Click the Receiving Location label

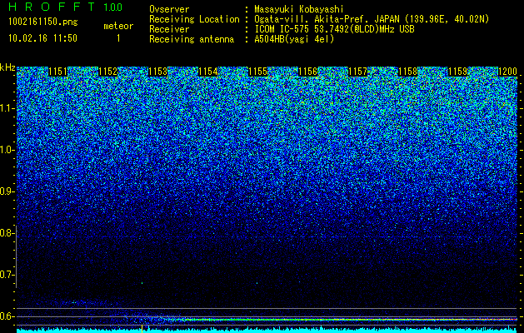coord(194,19)
